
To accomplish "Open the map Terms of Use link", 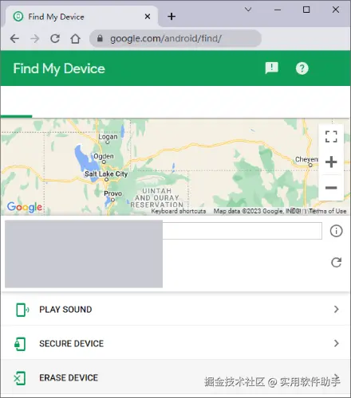I will (328, 211).
